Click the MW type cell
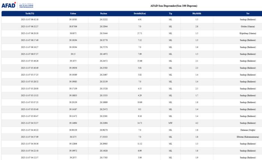Image resolution: width=262 pixels, height=160 pixels. pos(170,123)
